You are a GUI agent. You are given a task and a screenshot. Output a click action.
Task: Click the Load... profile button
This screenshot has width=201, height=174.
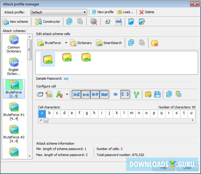pos(125,12)
